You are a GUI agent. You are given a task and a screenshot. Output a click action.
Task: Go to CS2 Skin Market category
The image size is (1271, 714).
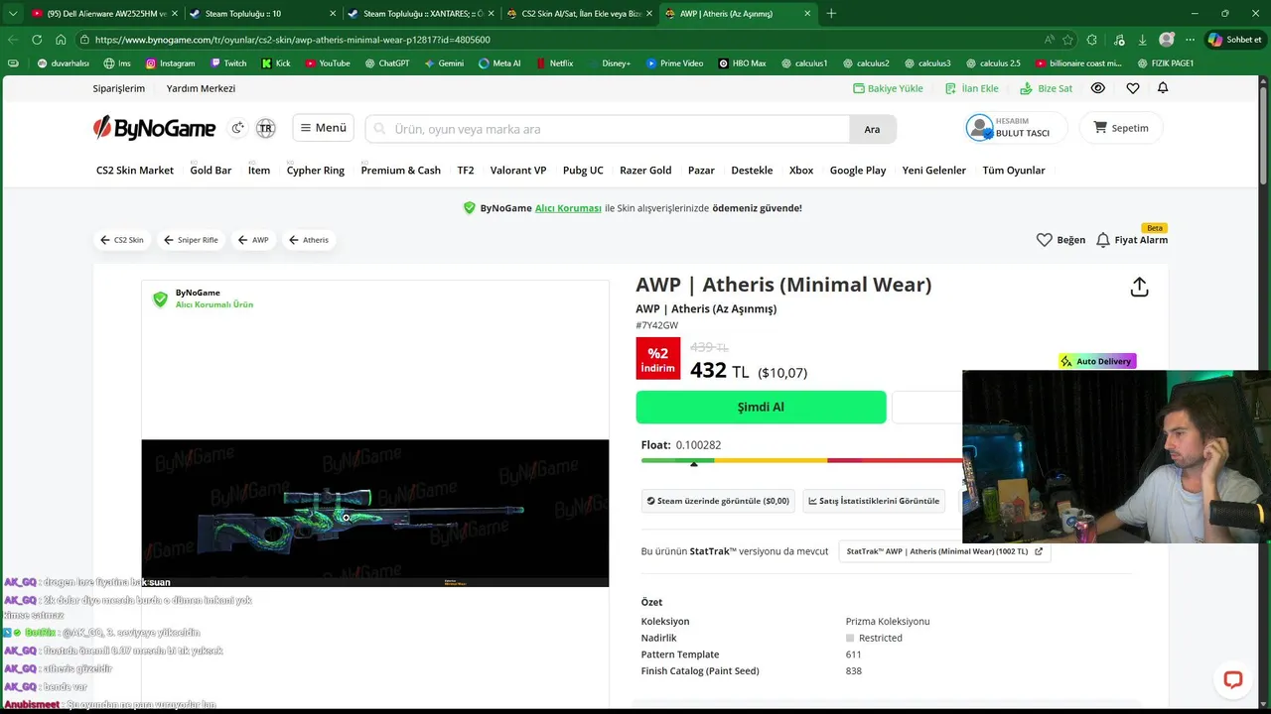click(135, 171)
